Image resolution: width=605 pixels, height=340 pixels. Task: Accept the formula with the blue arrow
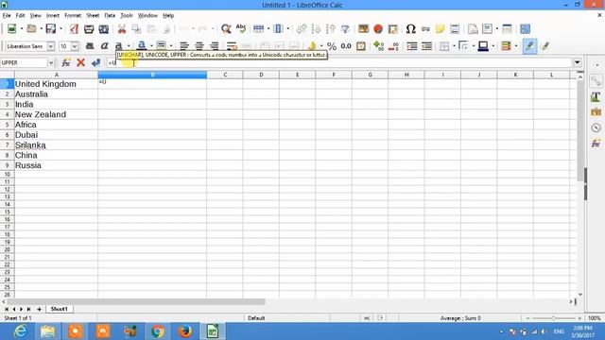coord(95,62)
